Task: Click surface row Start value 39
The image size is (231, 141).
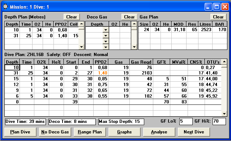Action: 71,102
